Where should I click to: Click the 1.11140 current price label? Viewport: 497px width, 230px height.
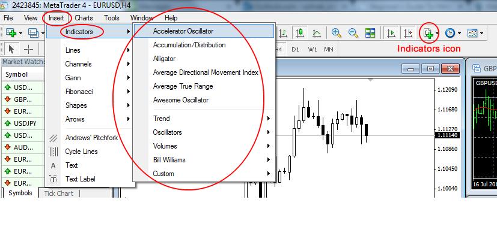click(x=447, y=135)
